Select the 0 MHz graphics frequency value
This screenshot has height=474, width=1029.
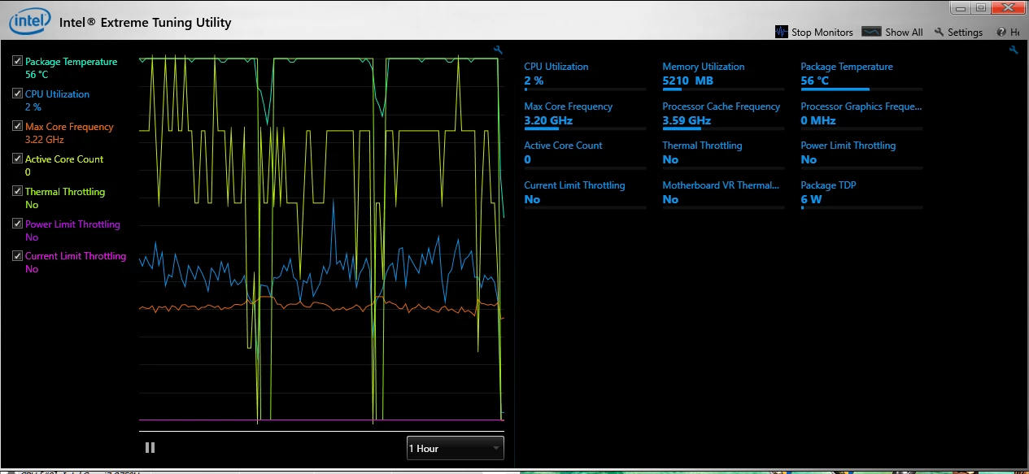pyautogui.click(x=818, y=120)
